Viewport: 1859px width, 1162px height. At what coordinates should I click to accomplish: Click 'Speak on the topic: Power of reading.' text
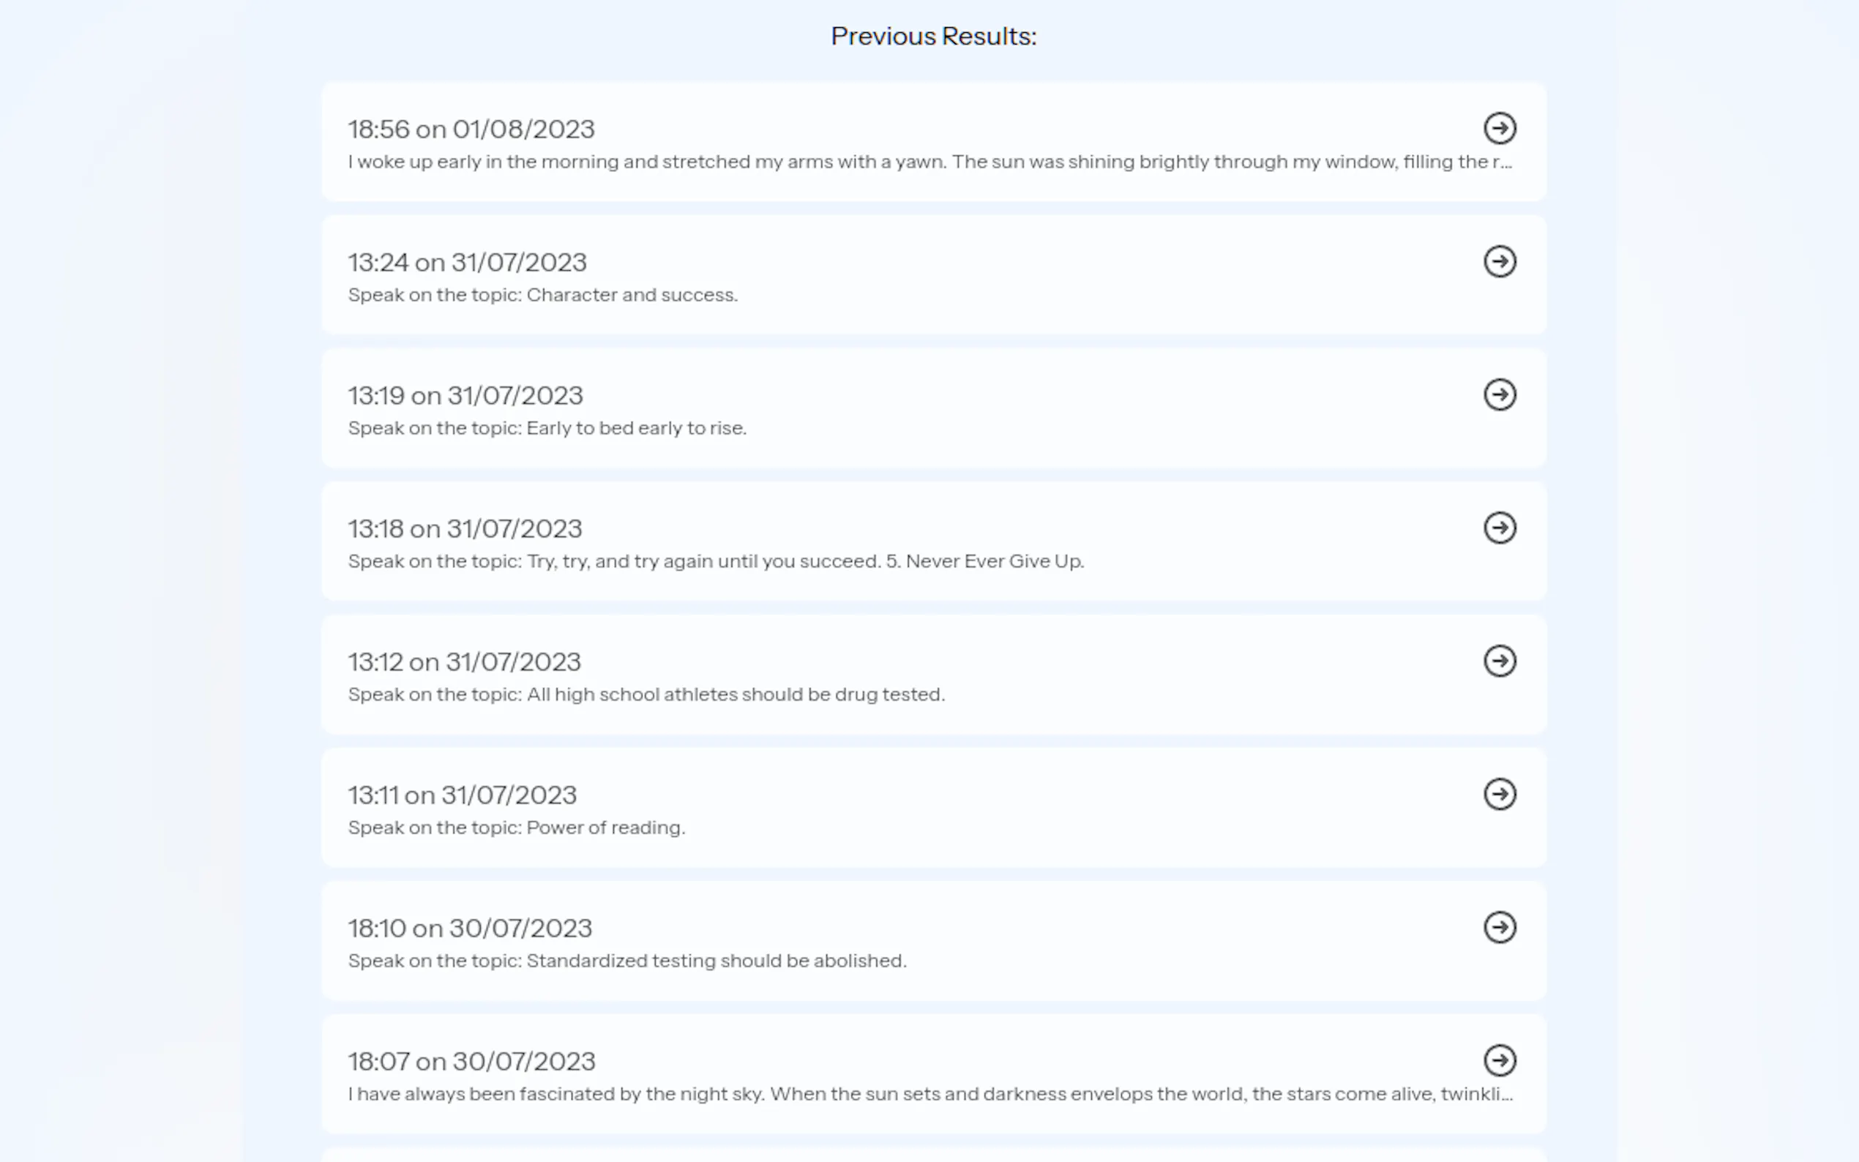(x=516, y=828)
